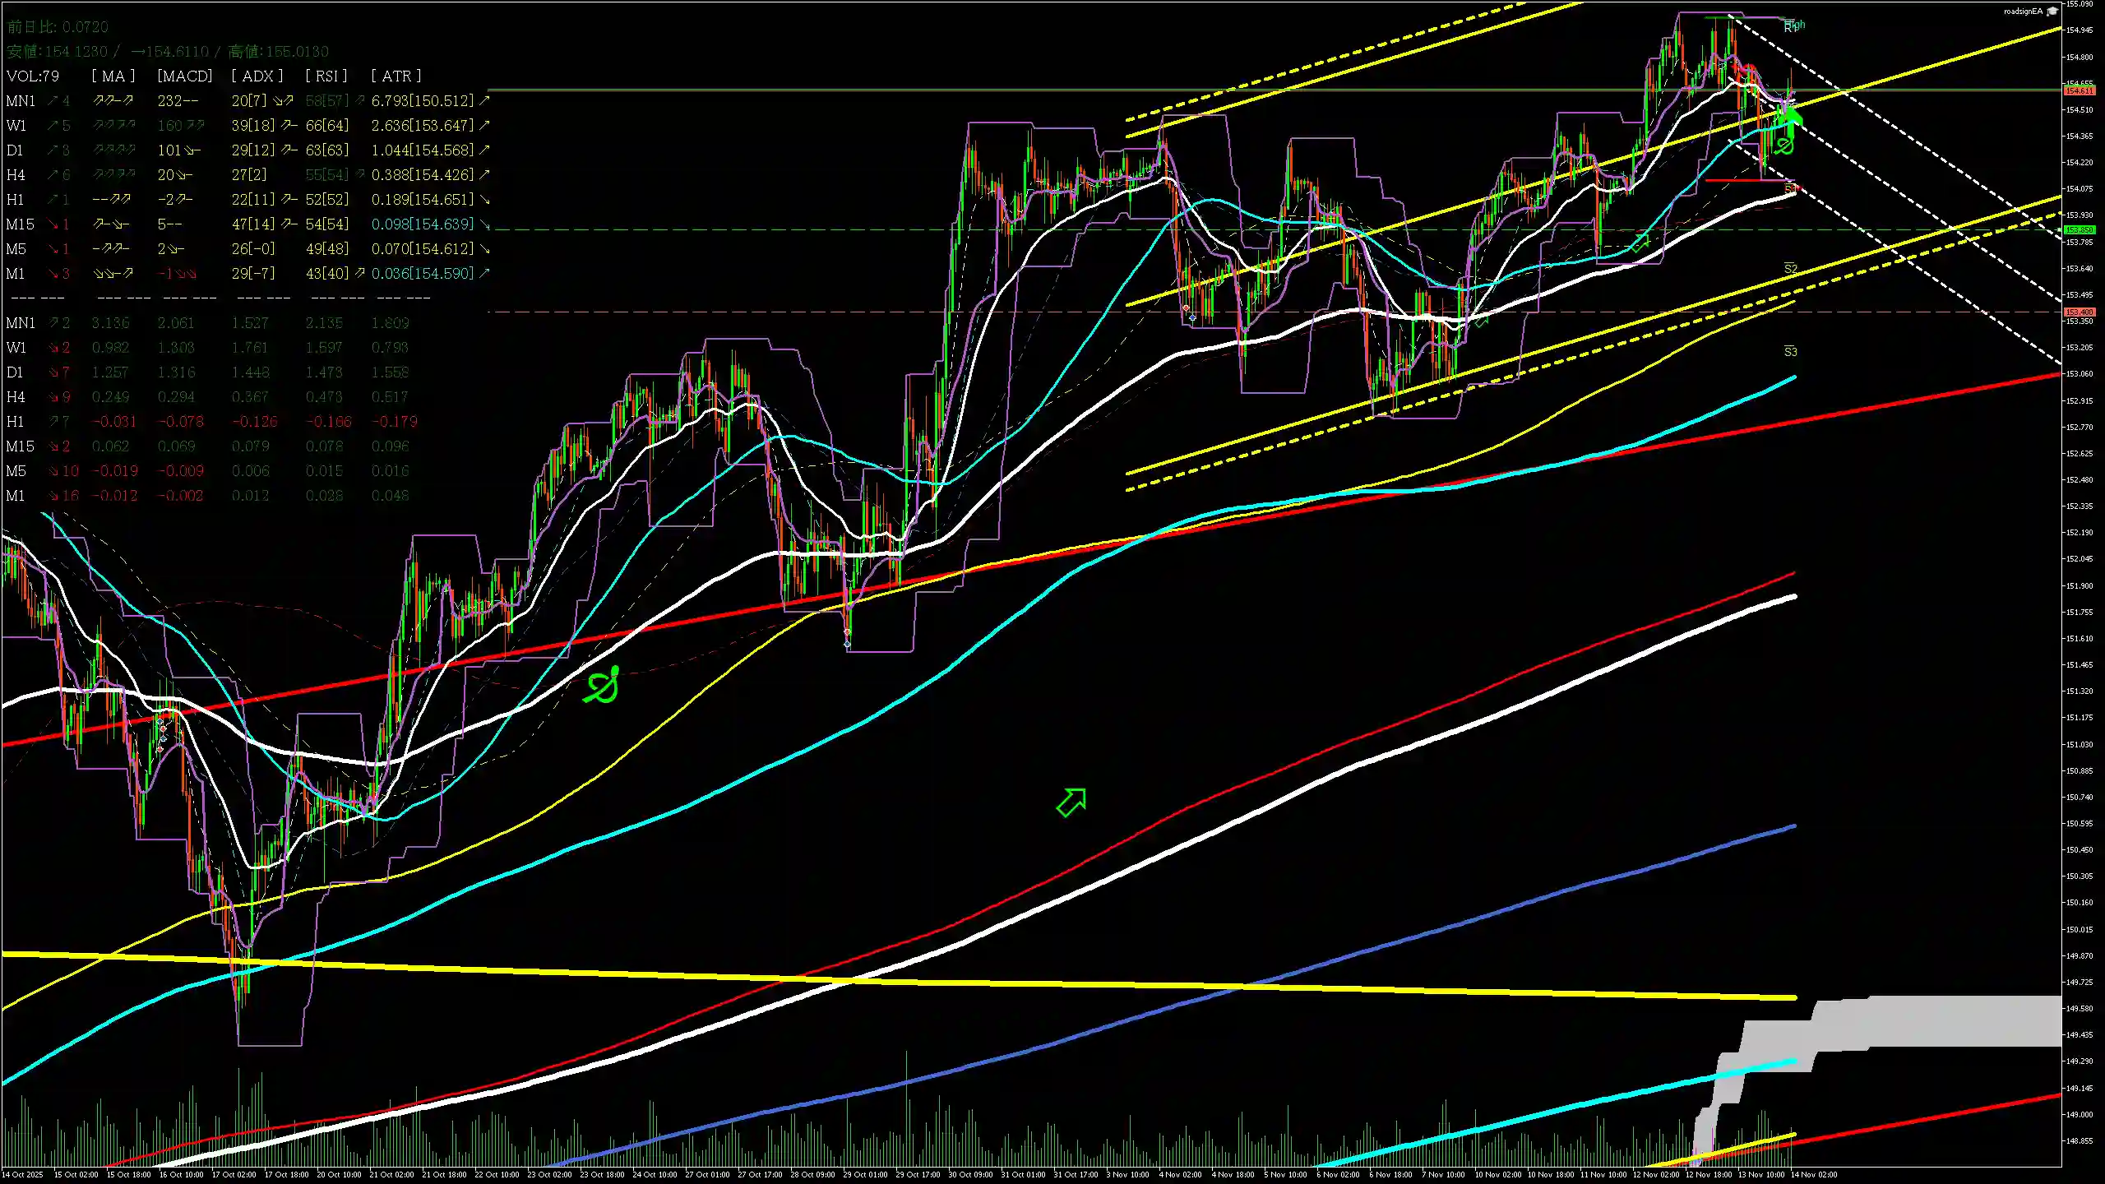Click the green swirl symbol near 23 Oct
The width and height of the screenshot is (2105, 1184).
click(602, 686)
